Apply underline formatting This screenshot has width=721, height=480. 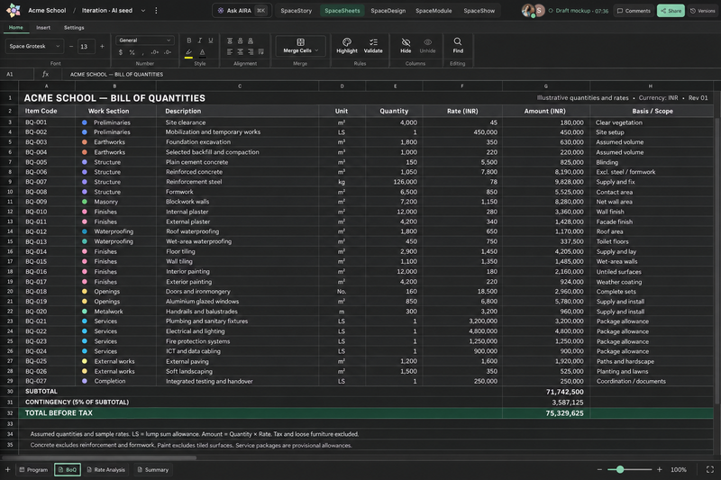(x=211, y=41)
